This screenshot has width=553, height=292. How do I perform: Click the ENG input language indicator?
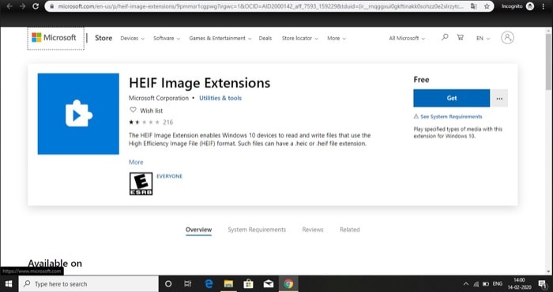(497, 284)
